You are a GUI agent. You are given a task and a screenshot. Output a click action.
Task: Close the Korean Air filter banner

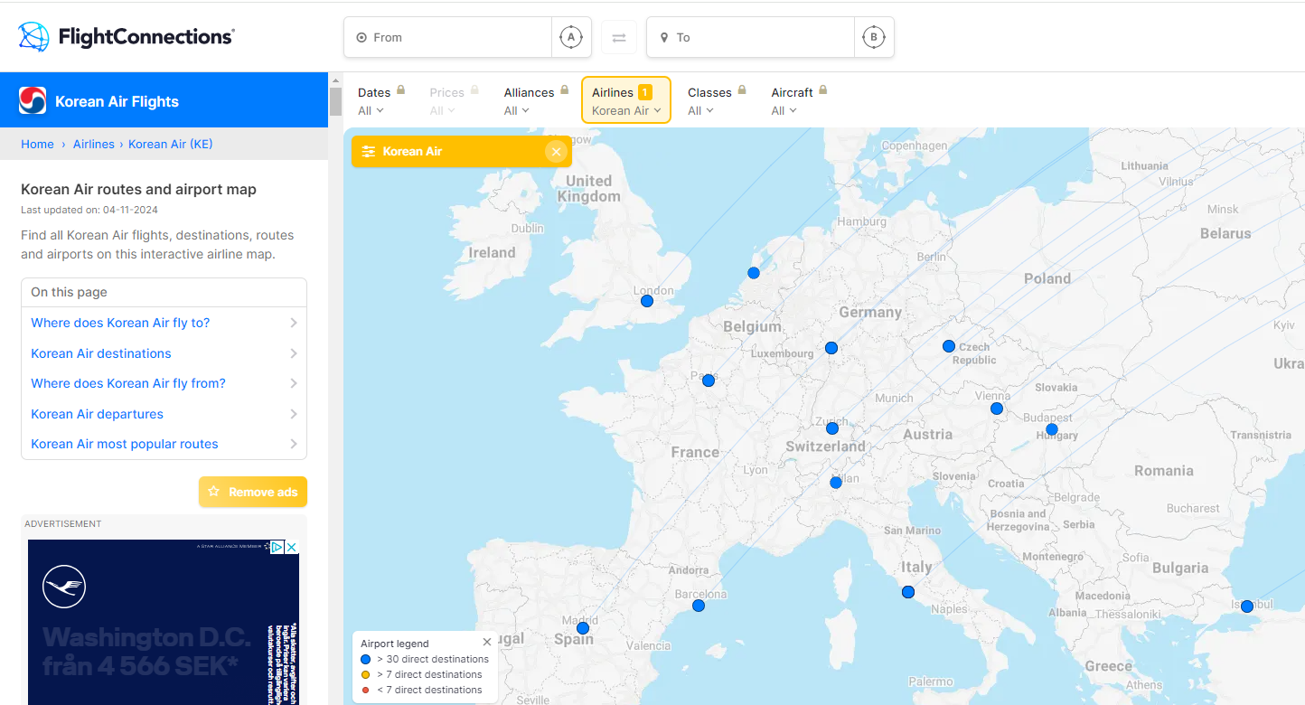(x=556, y=152)
